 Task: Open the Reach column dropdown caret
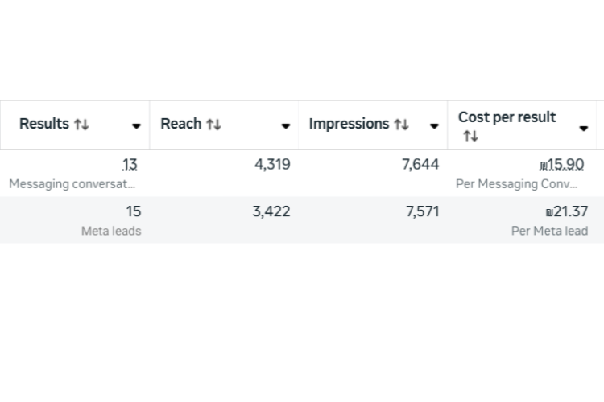[285, 125]
